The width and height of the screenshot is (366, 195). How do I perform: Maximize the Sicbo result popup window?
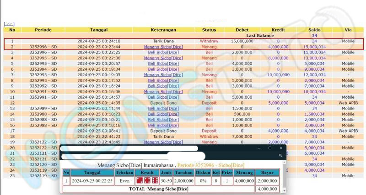coord(269,148)
